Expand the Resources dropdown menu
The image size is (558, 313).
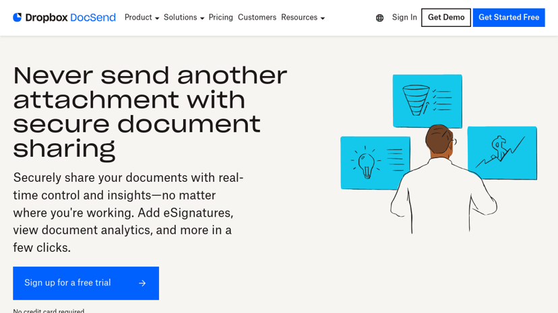(x=303, y=18)
